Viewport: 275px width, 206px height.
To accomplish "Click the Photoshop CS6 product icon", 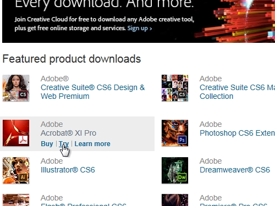I will point(175,133).
